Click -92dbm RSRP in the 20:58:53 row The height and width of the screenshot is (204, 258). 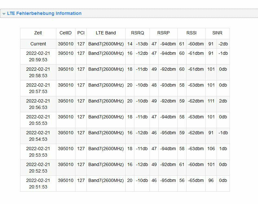(168, 69)
